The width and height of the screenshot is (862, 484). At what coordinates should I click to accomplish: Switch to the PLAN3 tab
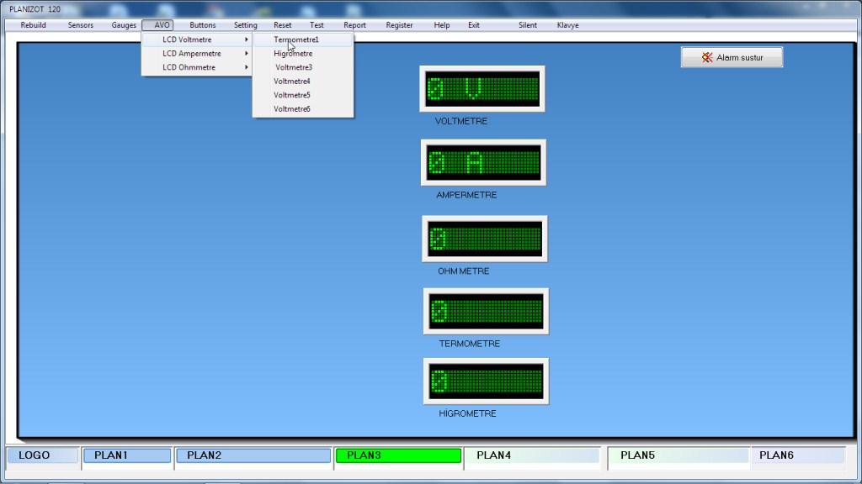point(397,455)
